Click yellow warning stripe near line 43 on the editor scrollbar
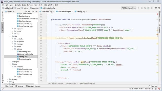The width and height of the screenshot is (162, 91). click(x=157, y=34)
